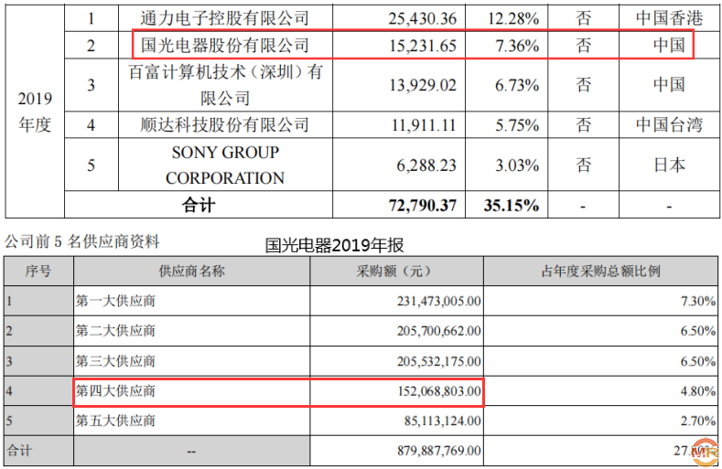Click the 占年度采购总额比例 header
Screen dimensions: 722x469
tap(600, 272)
